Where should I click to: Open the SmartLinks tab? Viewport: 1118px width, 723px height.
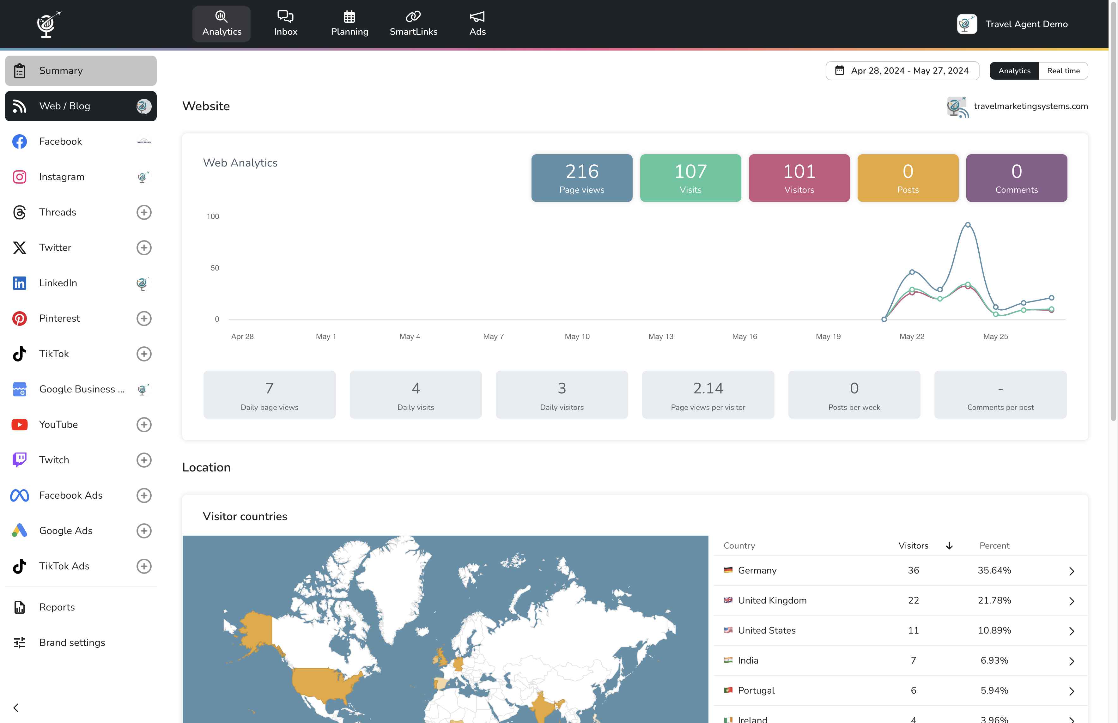pos(414,23)
